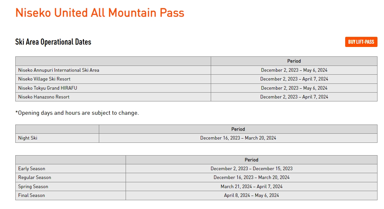Image resolution: width=384 pixels, height=209 pixels.
Task: Click the Period header of the first table
Action: (294, 61)
